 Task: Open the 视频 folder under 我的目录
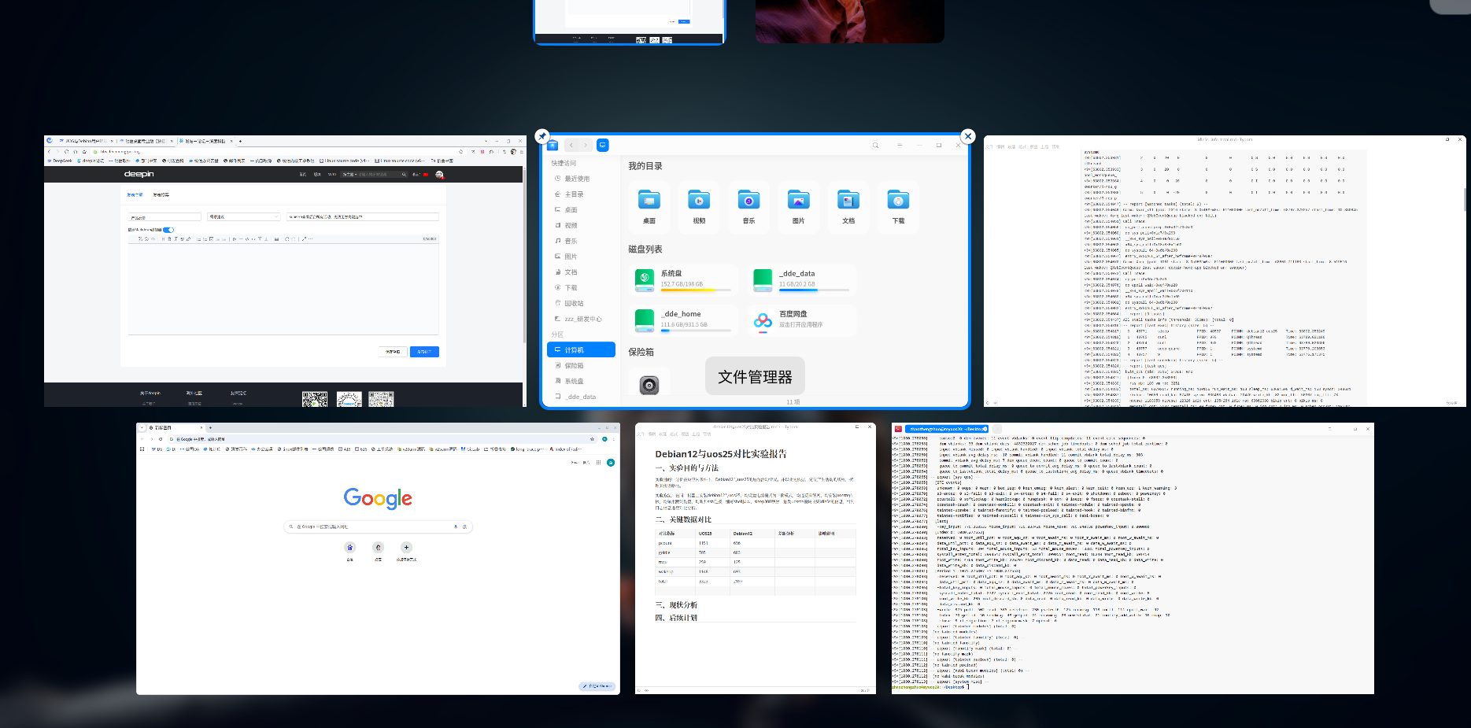tap(699, 207)
